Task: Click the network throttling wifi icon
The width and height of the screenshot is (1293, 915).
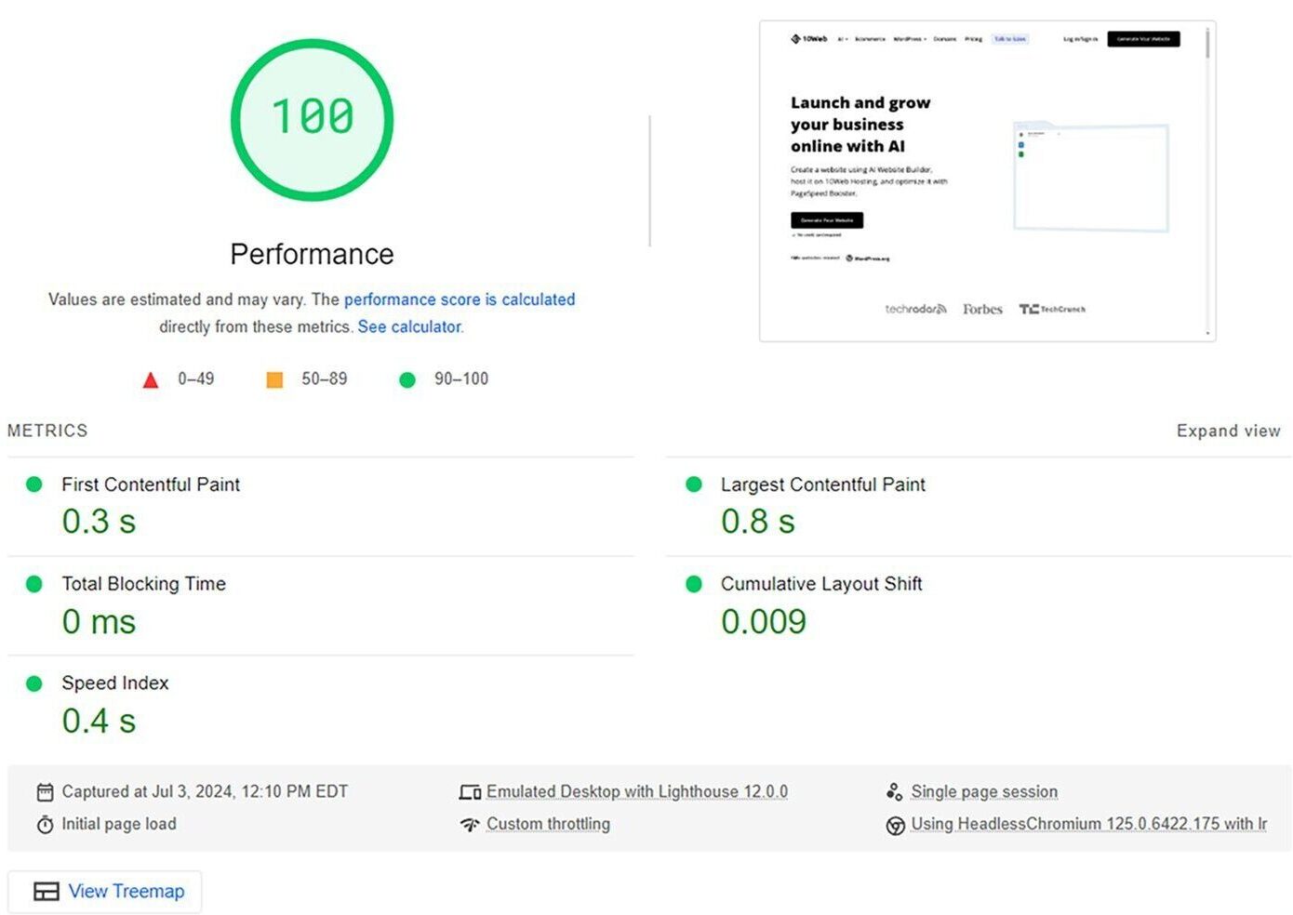Action: 470,825
